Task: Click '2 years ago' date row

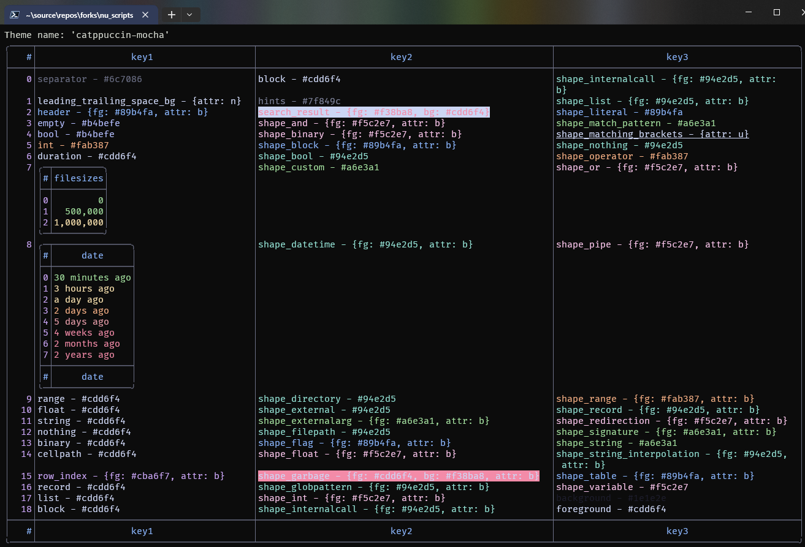Action: tap(84, 355)
